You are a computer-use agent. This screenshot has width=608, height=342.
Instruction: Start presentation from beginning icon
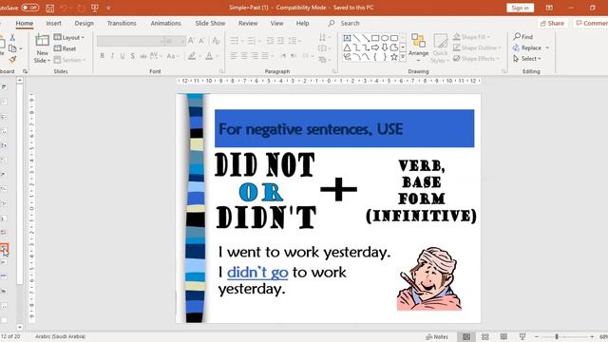[x=95, y=8]
